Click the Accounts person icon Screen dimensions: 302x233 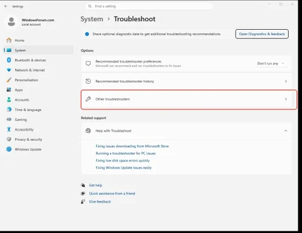pos(9,100)
